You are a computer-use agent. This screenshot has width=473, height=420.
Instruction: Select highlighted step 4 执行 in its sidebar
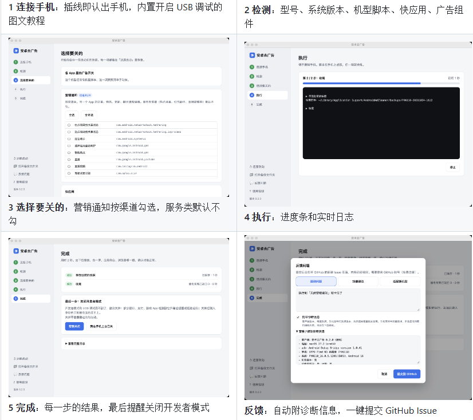tap(267, 95)
